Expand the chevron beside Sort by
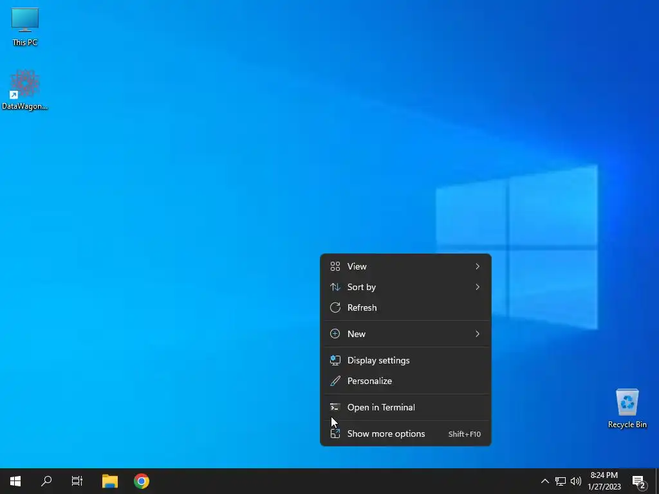659x494 pixels. pos(478,287)
